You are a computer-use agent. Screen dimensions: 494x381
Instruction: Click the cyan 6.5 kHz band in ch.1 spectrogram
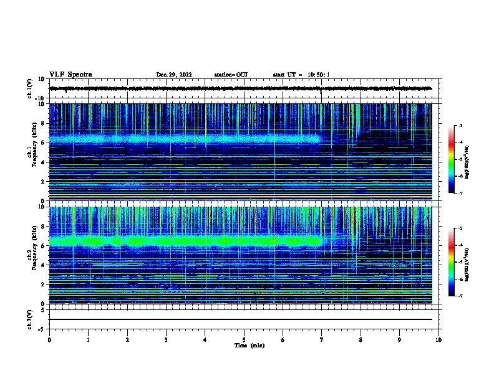point(185,139)
